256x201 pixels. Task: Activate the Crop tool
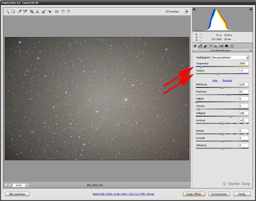32,12
